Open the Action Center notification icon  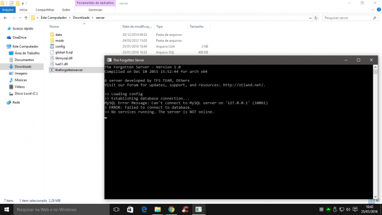[x=355, y=209]
